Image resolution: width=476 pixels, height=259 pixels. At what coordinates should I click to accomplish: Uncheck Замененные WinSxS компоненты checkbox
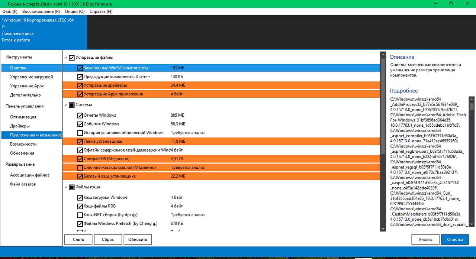pyautogui.click(x=80, y=68)
